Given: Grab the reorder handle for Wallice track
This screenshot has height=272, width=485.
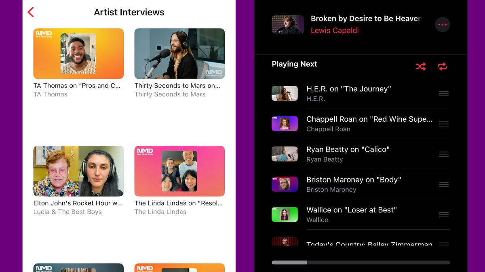Looking at the screenshot, I should [x=443, y=214].
